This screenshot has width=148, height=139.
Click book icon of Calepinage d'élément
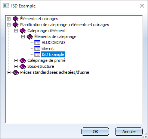pos(23,31)
